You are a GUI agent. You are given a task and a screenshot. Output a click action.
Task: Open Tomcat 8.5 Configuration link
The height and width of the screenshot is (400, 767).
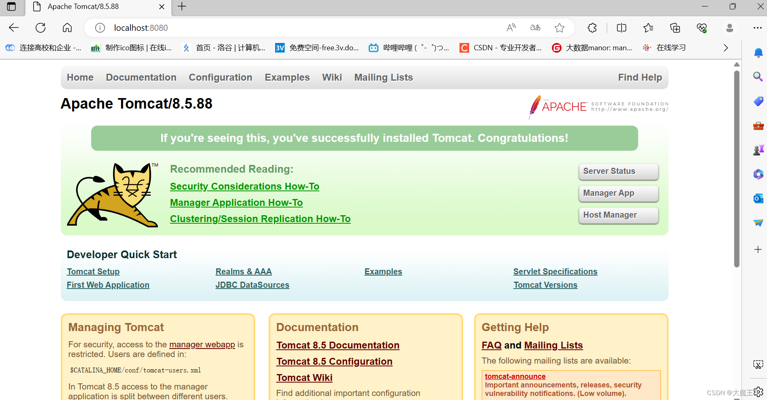(334, 361)
